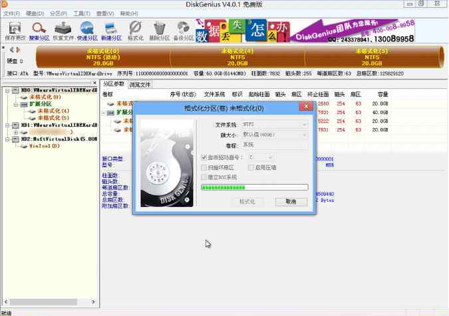Screen dimensions: 449x316
Task: Enable the 扫描坏扇区 checkbox
Action: 204,167
